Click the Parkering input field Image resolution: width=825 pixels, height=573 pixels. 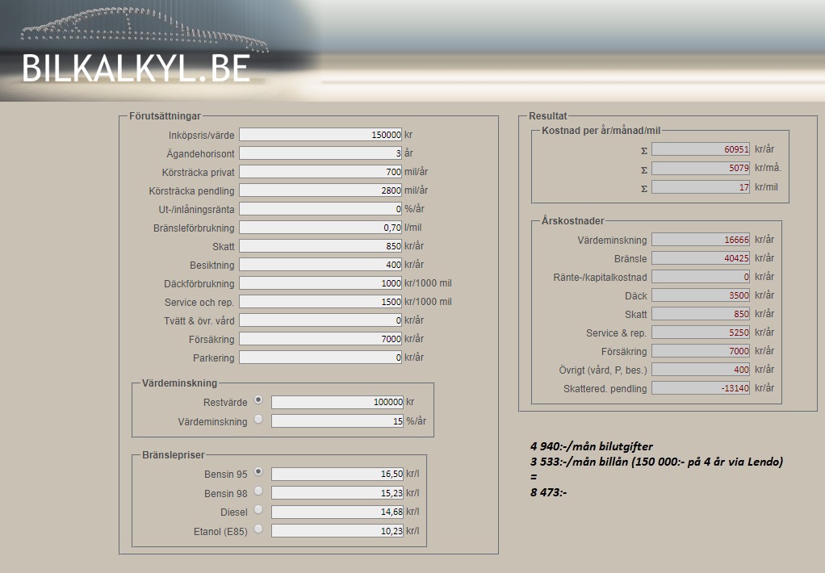(x=320, y=358)
